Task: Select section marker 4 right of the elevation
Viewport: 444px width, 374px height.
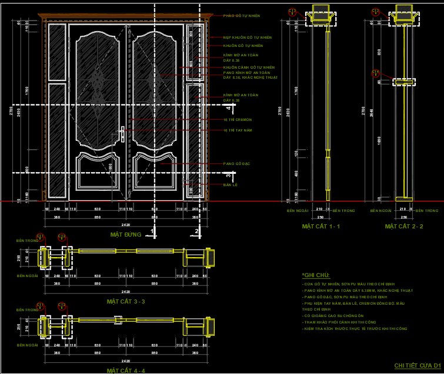Action: point(229,107)
